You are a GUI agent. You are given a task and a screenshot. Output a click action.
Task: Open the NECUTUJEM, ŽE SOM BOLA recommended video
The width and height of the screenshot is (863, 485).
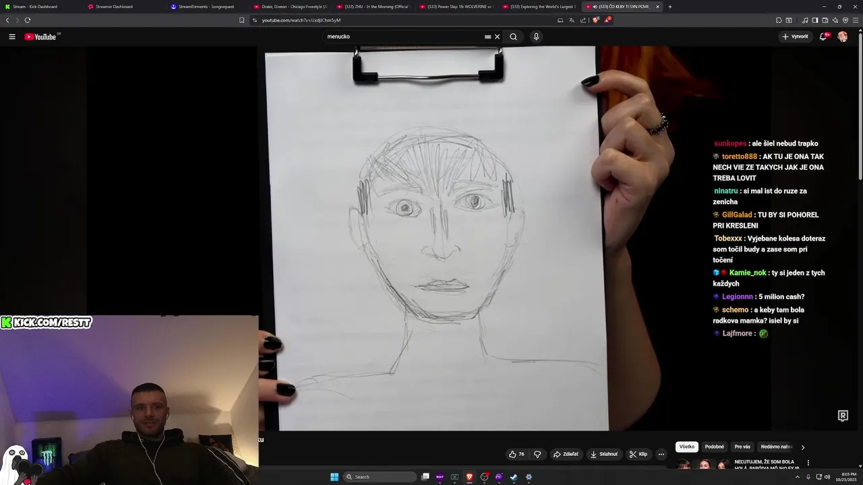pos(767,464)
